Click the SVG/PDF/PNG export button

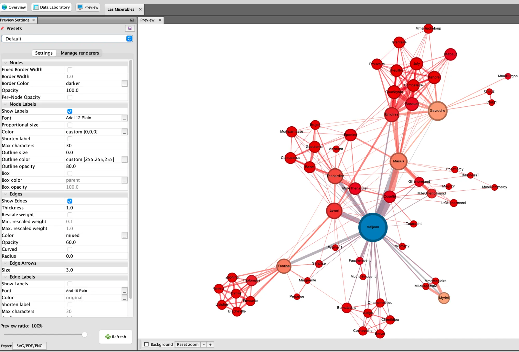29,346
